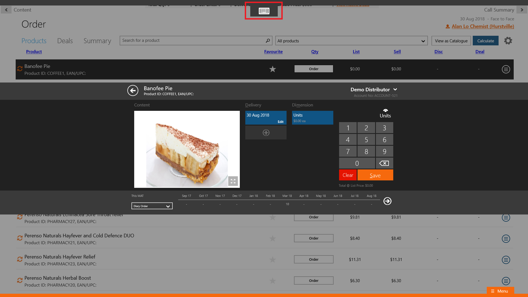Image resolution: width=528 pixels, height=297 pixels.
Task: Click refresh icon for Perenso Naturals Hayfever Relief
Action: coord(20,259)
